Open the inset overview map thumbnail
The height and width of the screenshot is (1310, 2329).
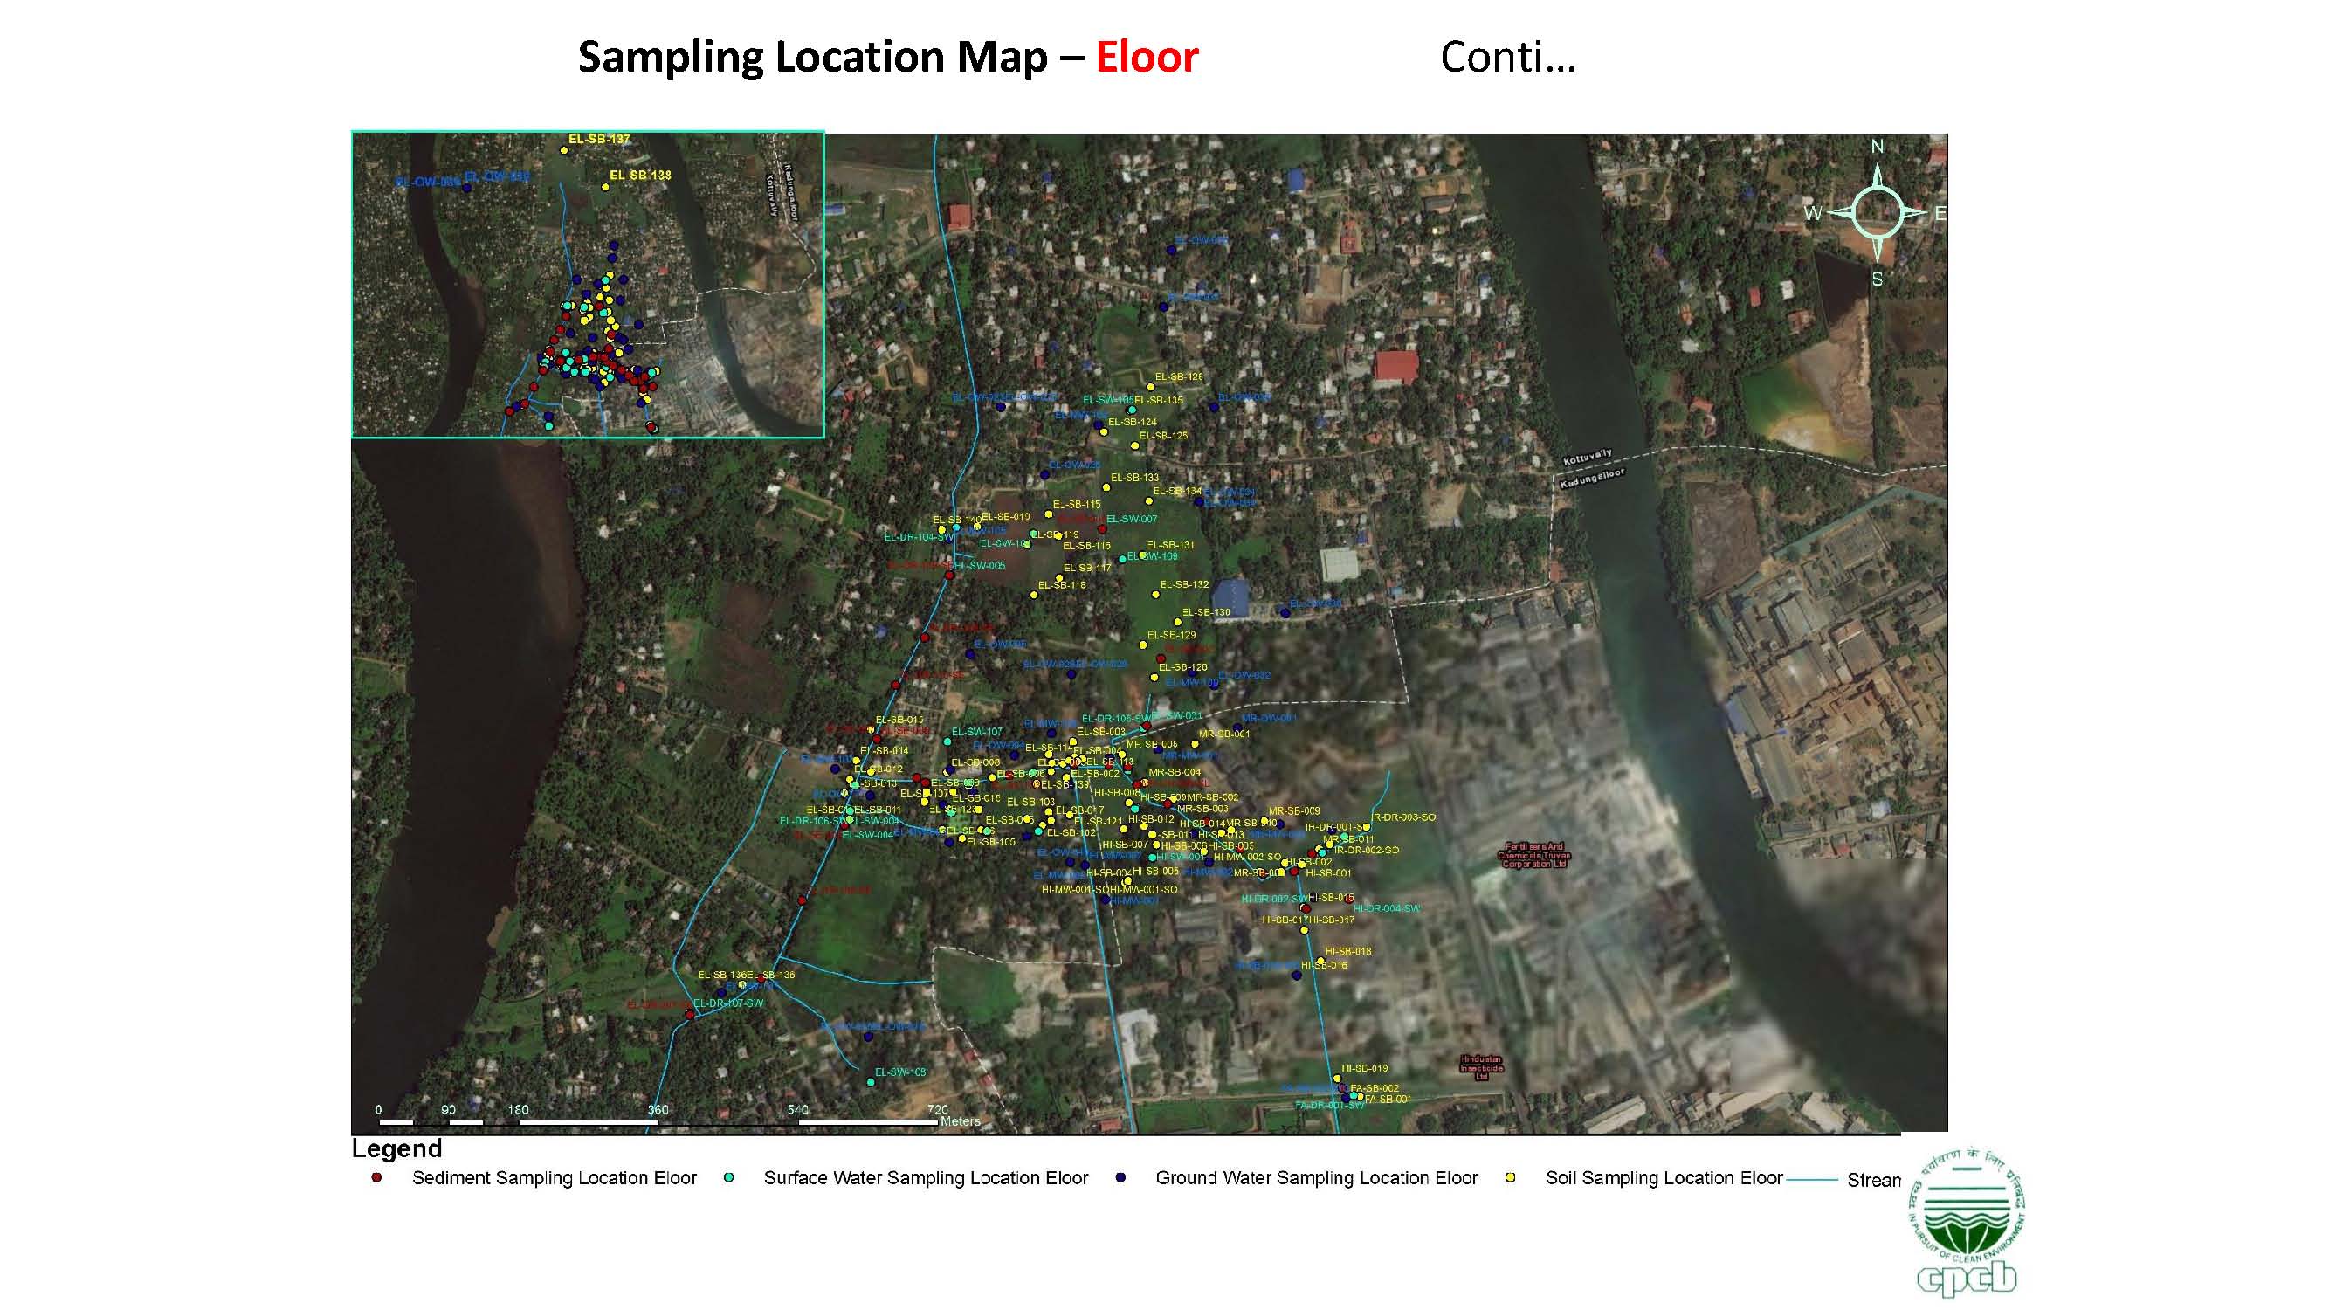click(x=588, y=284)
